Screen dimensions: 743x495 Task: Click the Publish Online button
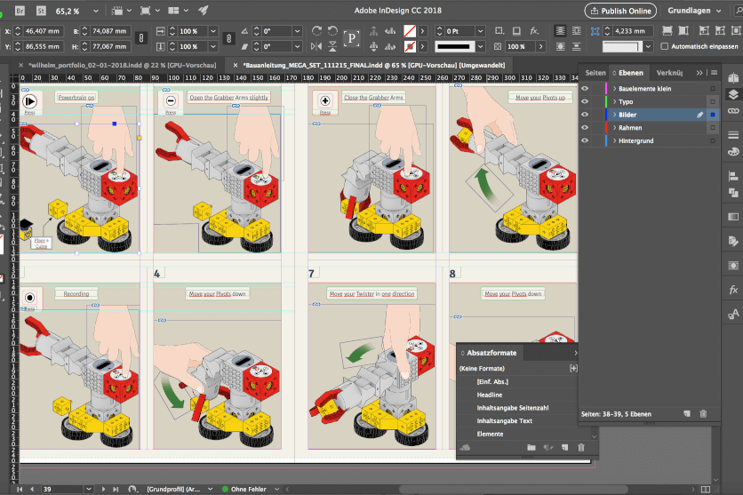pos(621,11)
